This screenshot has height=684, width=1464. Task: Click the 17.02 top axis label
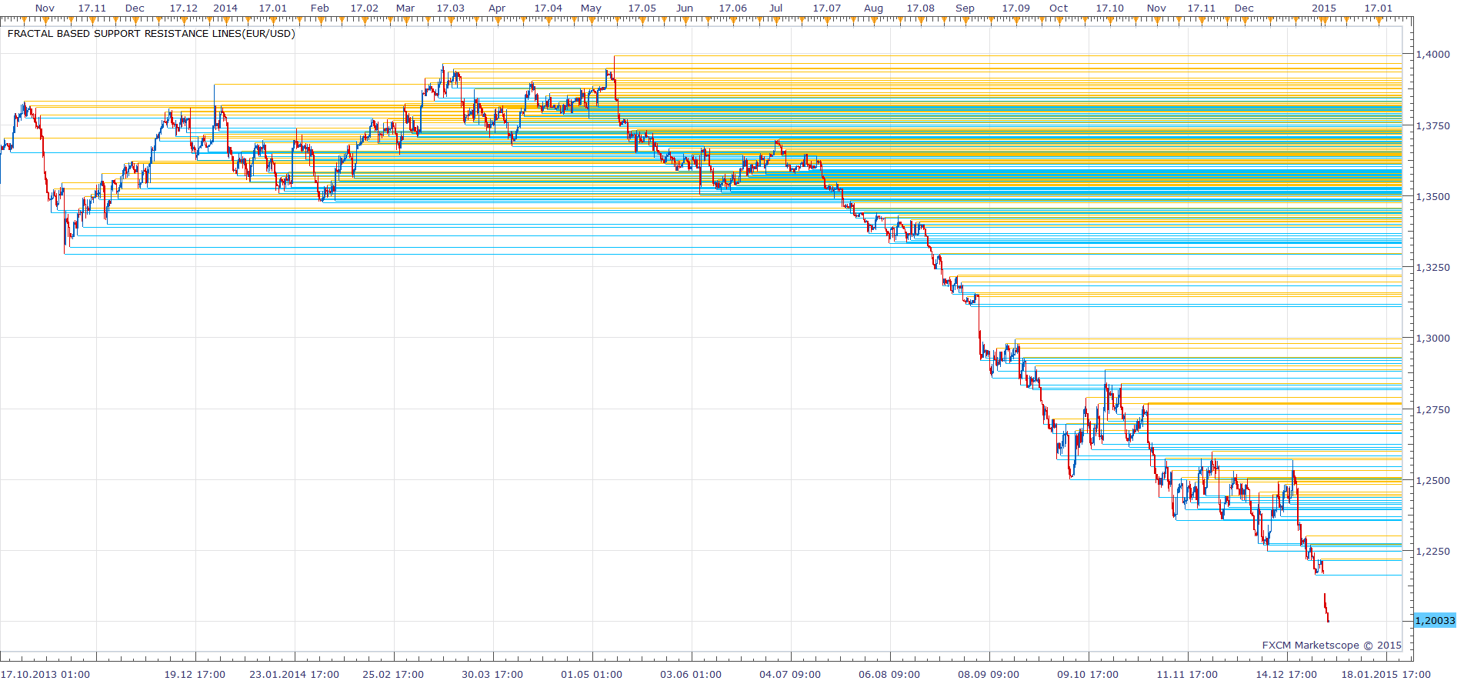point(365,8)
